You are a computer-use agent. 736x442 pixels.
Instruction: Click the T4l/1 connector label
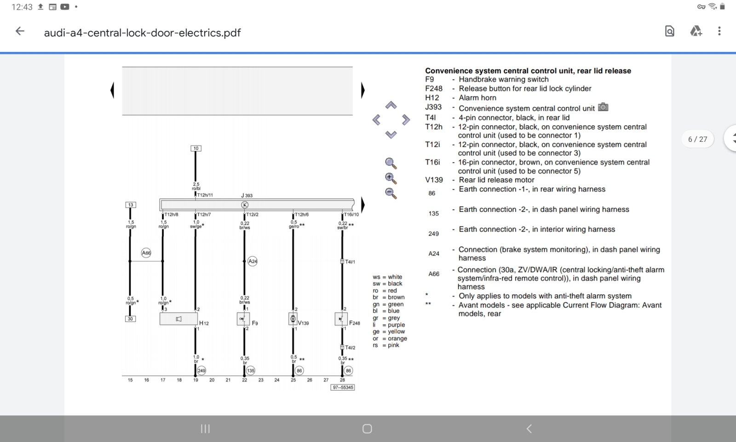[350, 262]
